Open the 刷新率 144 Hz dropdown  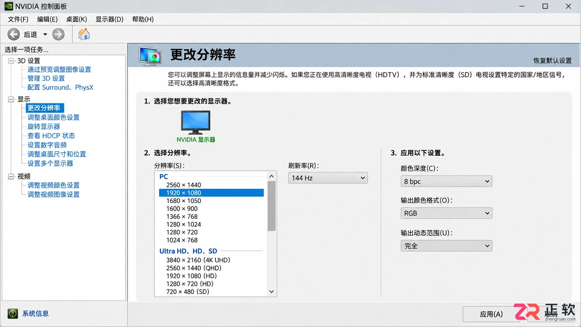tap(328, 178)
